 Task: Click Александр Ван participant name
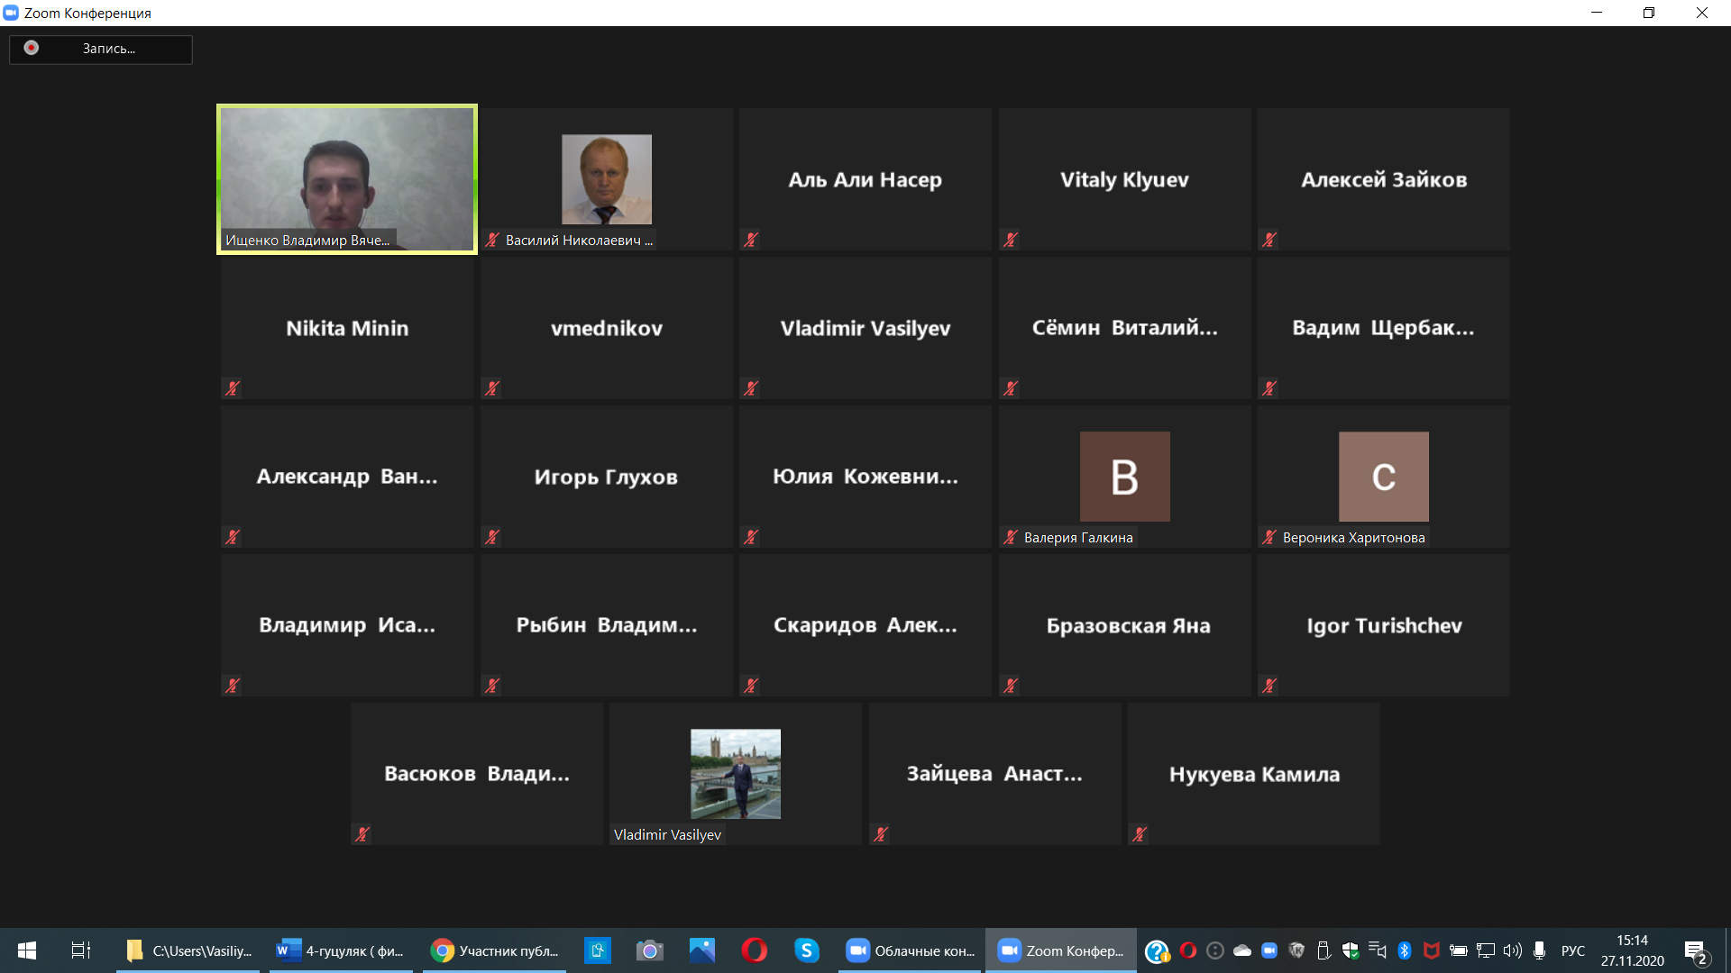pos(347,477)
